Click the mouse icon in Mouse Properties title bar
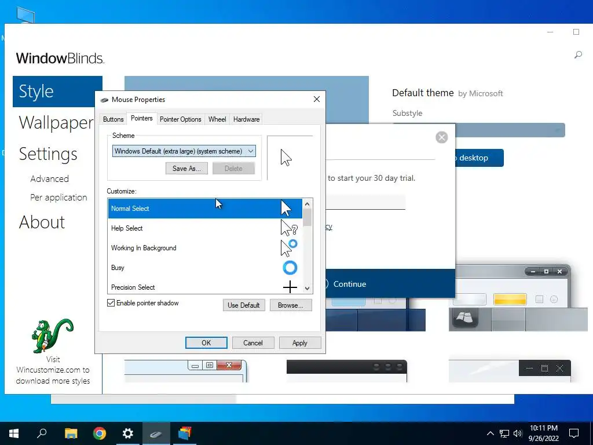The width and height of the screenshot is (593, 445). tap(104, 100)
